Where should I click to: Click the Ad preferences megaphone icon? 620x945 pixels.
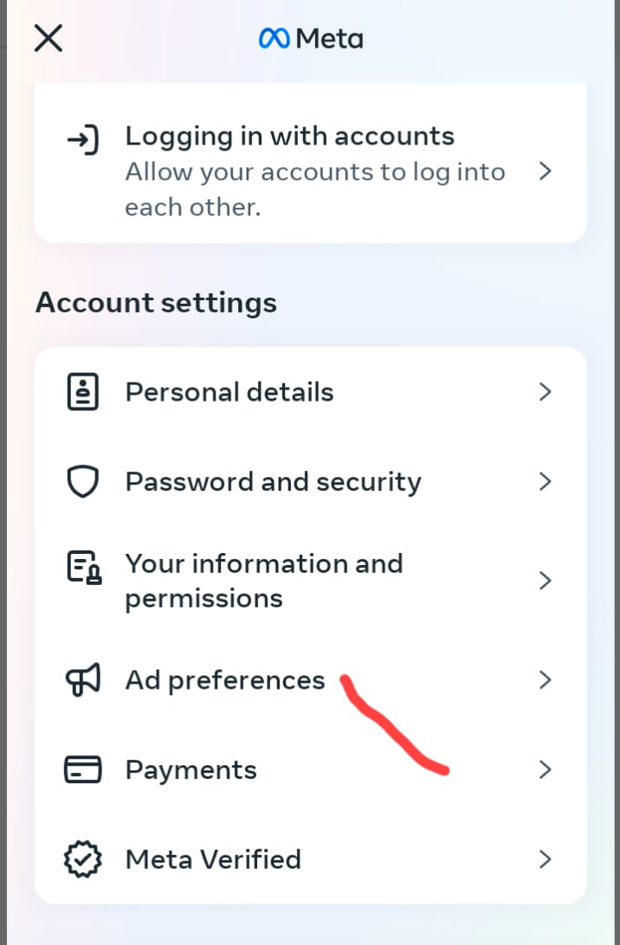82,679
